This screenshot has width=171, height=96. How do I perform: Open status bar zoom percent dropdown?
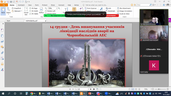(x=151, y=89)
